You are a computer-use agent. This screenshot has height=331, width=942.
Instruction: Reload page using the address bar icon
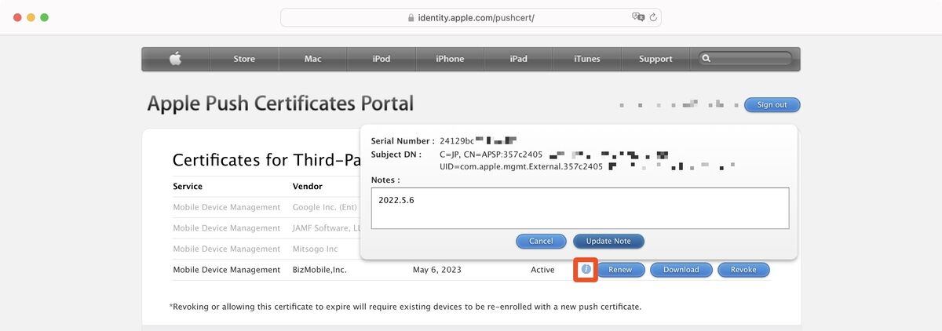[653, 17]
